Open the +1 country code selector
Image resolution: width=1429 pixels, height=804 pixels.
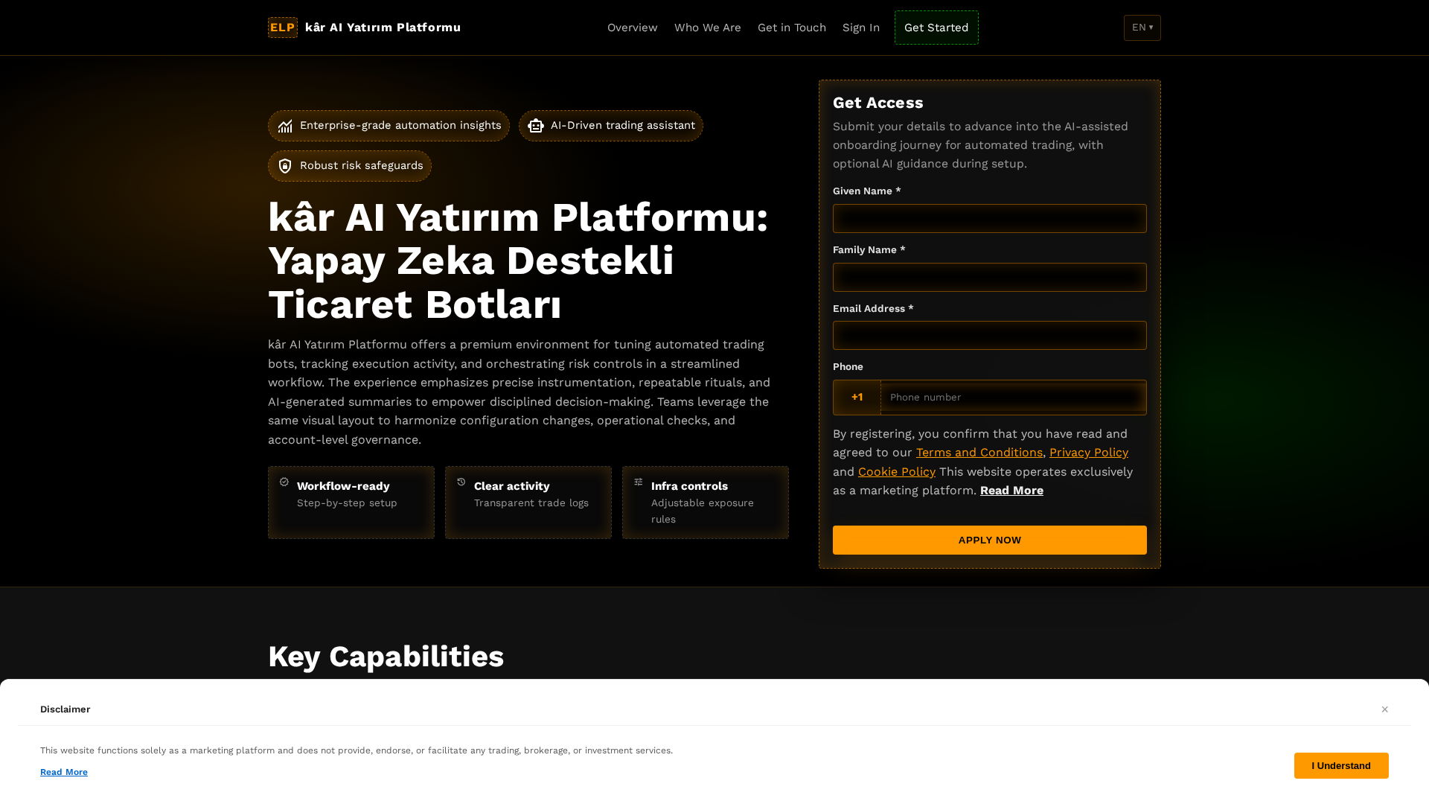(857, 398)
